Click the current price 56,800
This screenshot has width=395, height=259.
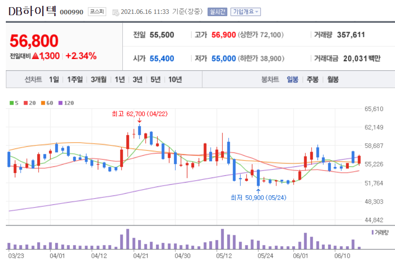pos(34,41)
